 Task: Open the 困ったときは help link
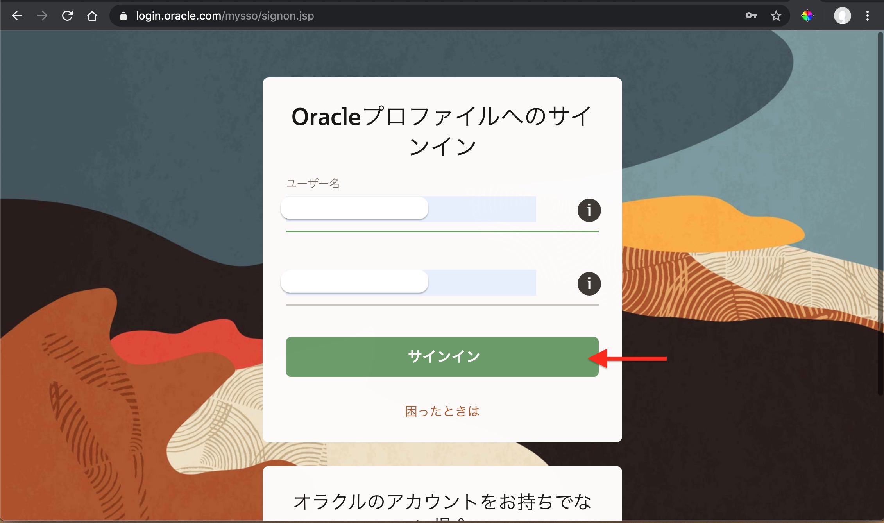coord(442,411)
